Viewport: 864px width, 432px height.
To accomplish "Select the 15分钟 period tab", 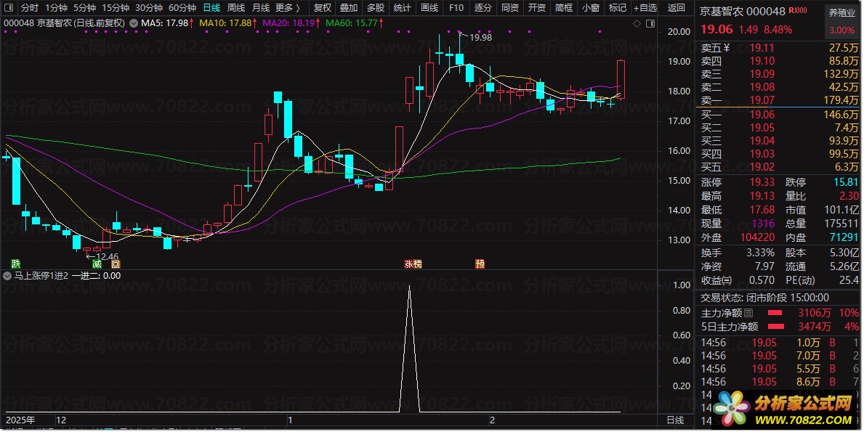I will pos(115,8).
